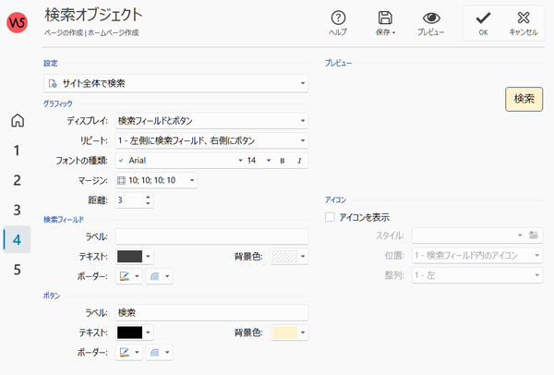Viewport: 554px width, 375px height.
Task: Open Preview (プレビュー) eye icon
Action: pos(431,18)
